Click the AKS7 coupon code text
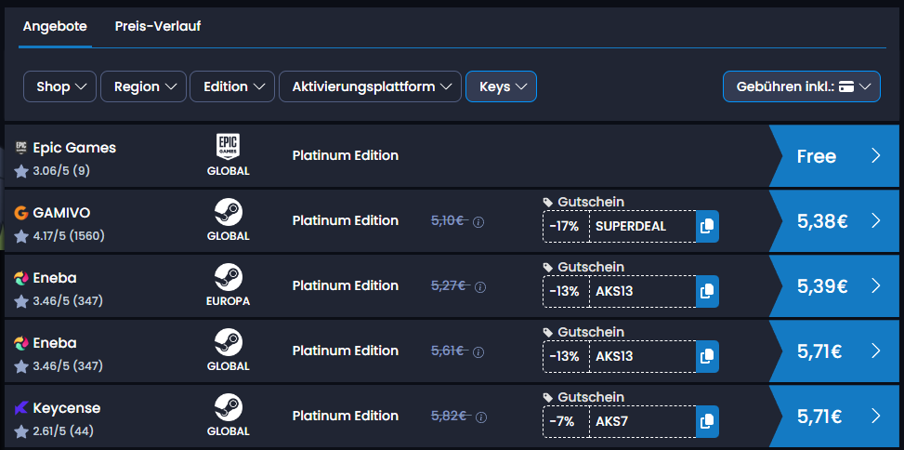904x450 pixels. coord(611,422)
